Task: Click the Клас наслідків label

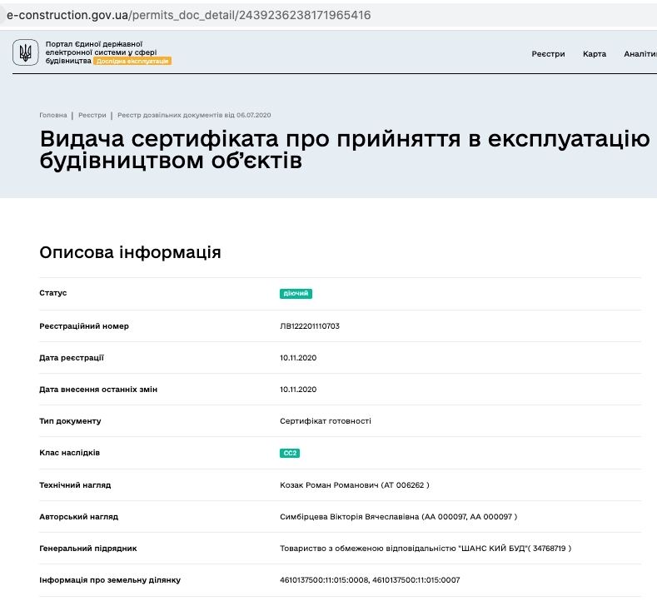Action: pyautogui.click(x=70, y=453)
